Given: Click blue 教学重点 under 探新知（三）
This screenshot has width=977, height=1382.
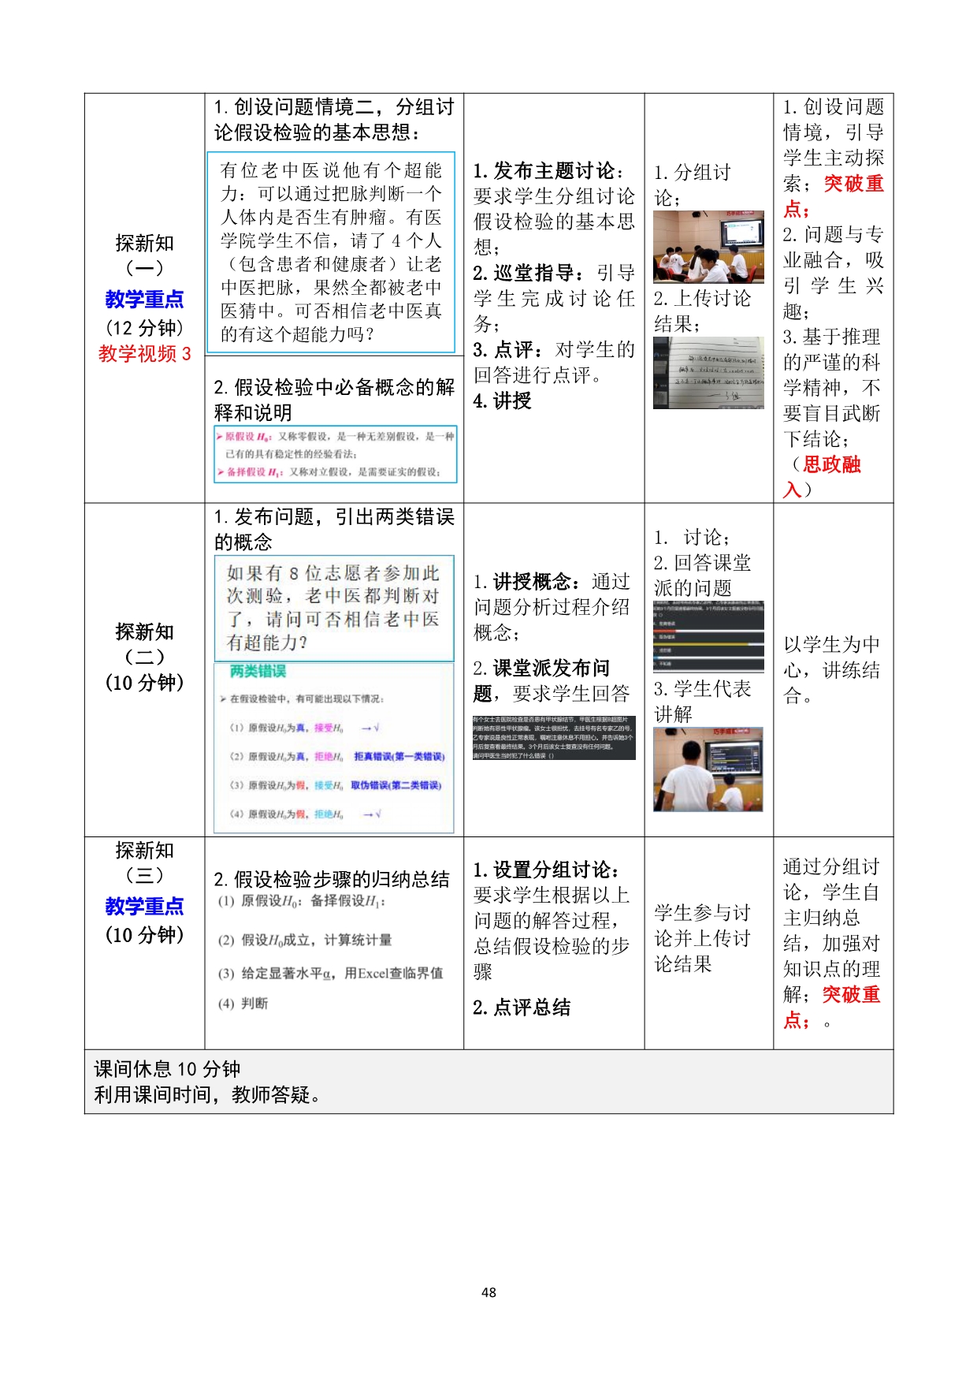Looking at the screenshot, I should [144, 907].
